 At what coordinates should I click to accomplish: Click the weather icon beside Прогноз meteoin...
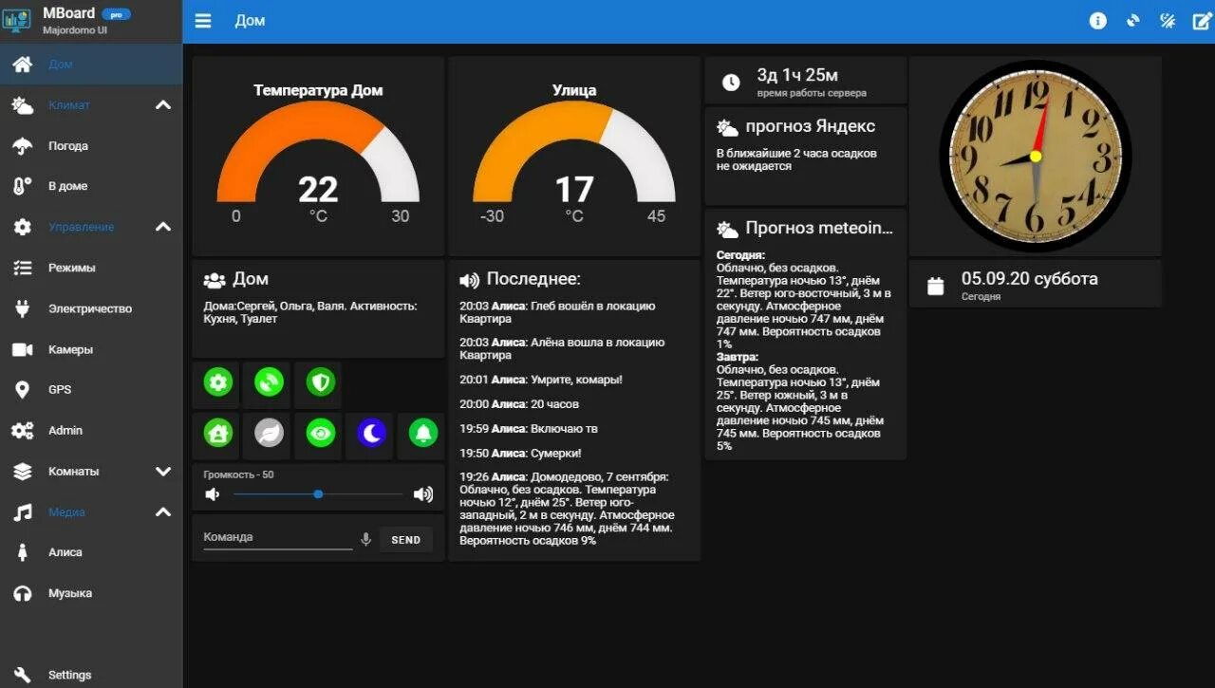[728, 229]
